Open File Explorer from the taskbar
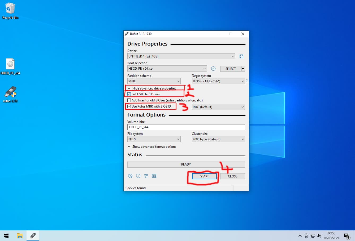Screen dimensions: 355x241 pos(20,236)
